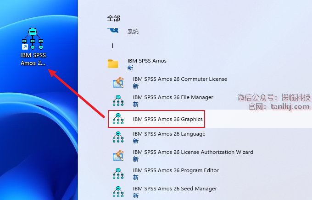Screen dimensions: 312x200
Task: Open IBM SPSS Amos desktop shortcut icon
Action: point(33,39)
